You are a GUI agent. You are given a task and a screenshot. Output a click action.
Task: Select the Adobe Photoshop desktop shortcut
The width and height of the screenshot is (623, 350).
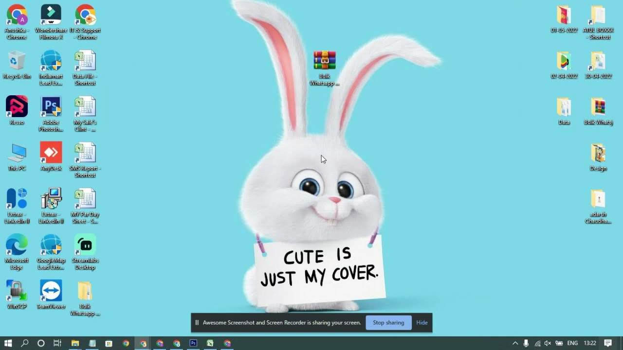coord(51,114)
